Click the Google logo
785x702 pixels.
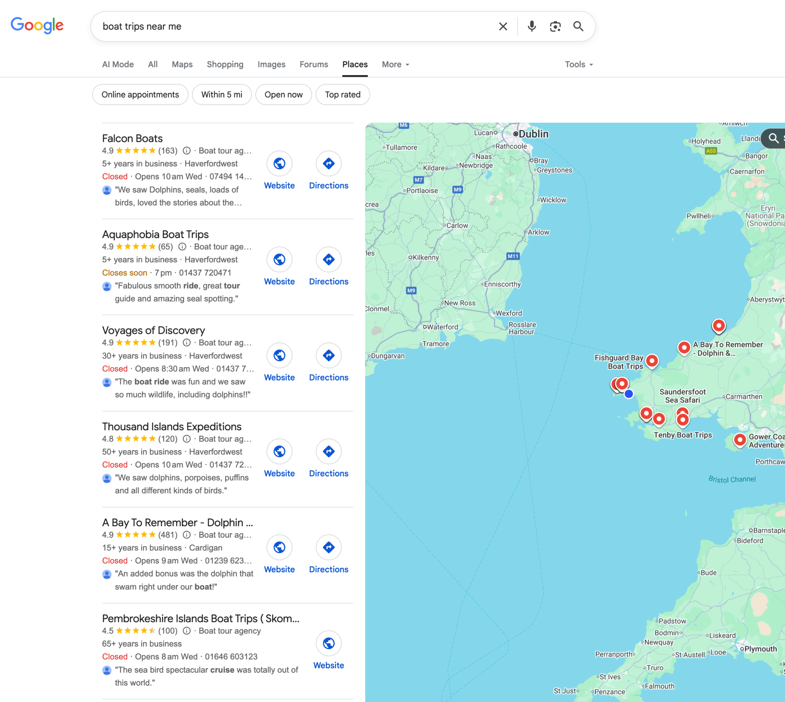(x=37, y=25)
